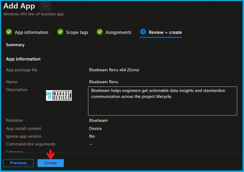Image resolution: width=244 pixels, height=172 pixels.
Task: Click the green check next to Assignments
Action: [x=100, y=32]
